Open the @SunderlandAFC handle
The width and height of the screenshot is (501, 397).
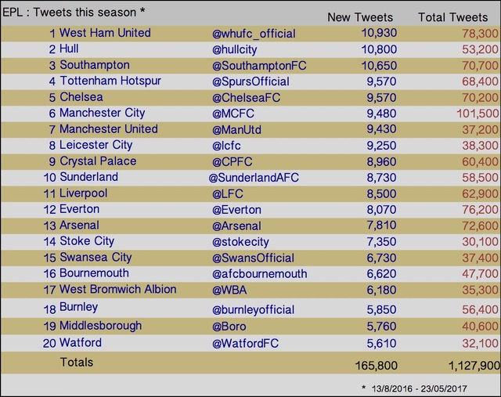[x=254, y=178]
